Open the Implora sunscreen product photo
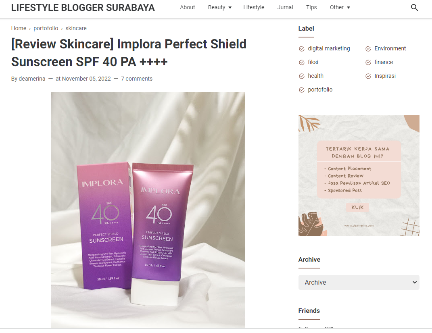Screen dimensions: 432x333 click(148, 210)
